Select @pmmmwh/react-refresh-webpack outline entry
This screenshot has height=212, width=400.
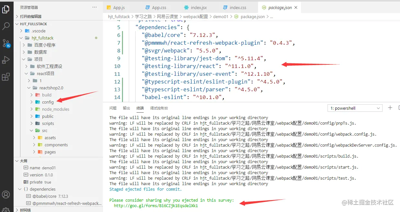pyautogui.click(x=59, y=203)
